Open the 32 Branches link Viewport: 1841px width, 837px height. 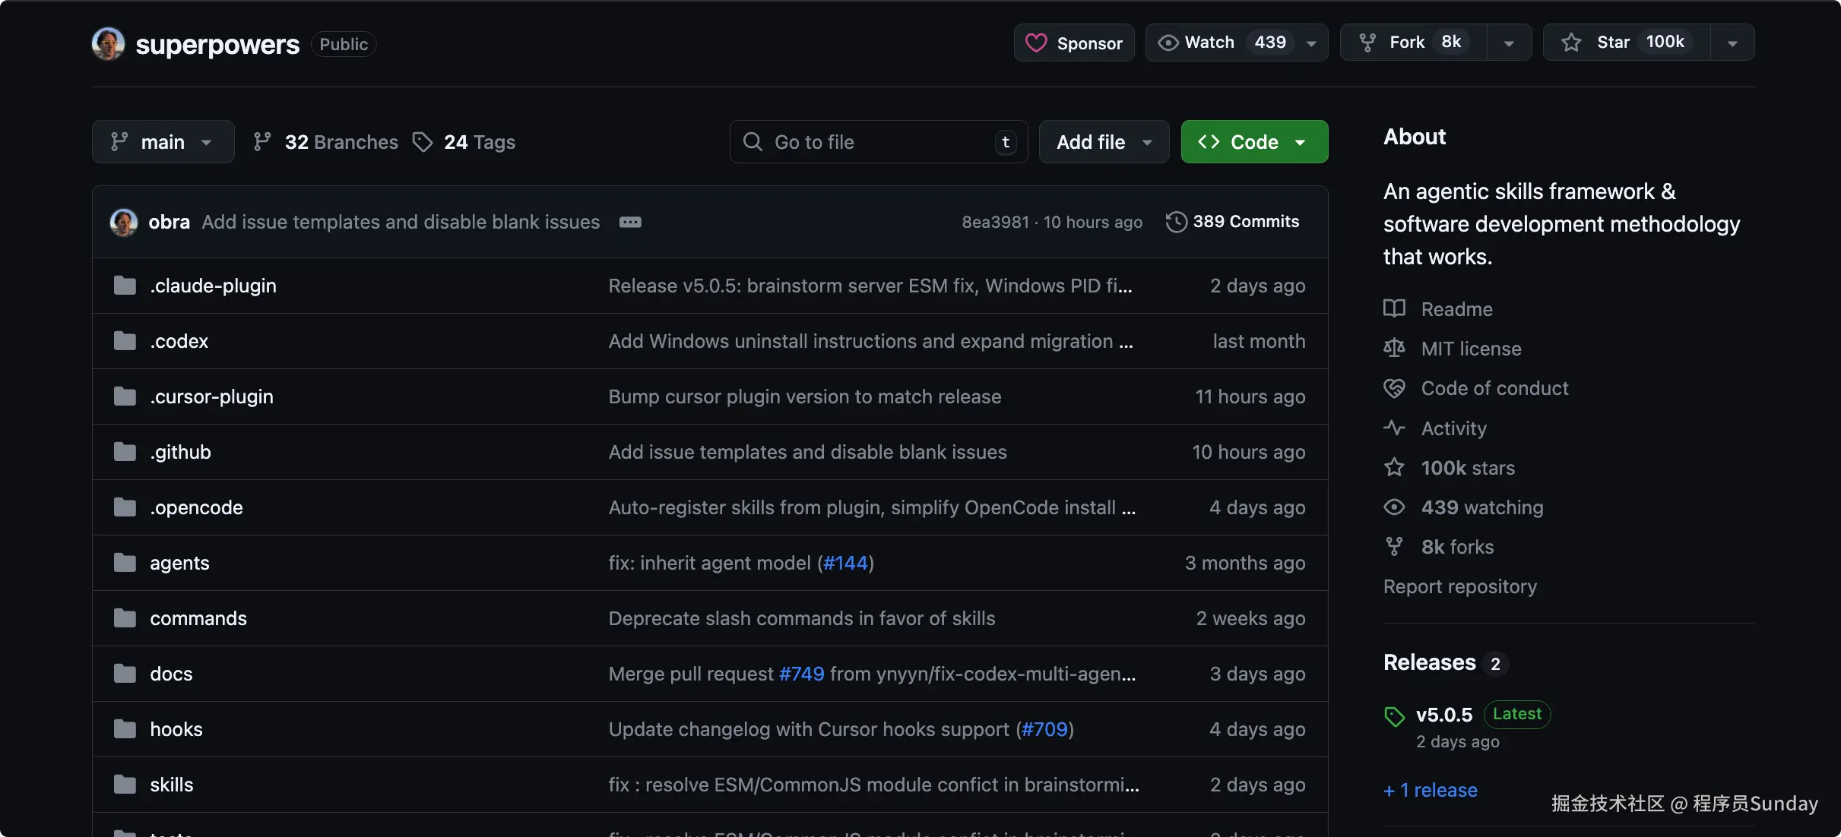click(341, 142)
